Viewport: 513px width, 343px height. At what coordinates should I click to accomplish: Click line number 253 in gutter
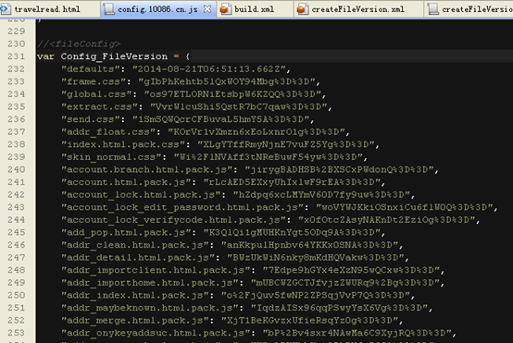tap(17, 333)
